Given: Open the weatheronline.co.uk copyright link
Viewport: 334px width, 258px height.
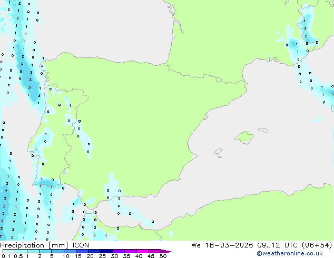Looking at the screenshot, I should pos(290,254).
